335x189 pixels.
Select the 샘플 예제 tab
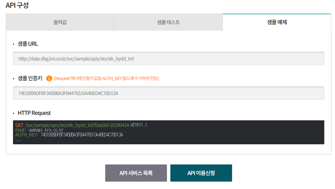pyautogui.click(x=277, y=22)
